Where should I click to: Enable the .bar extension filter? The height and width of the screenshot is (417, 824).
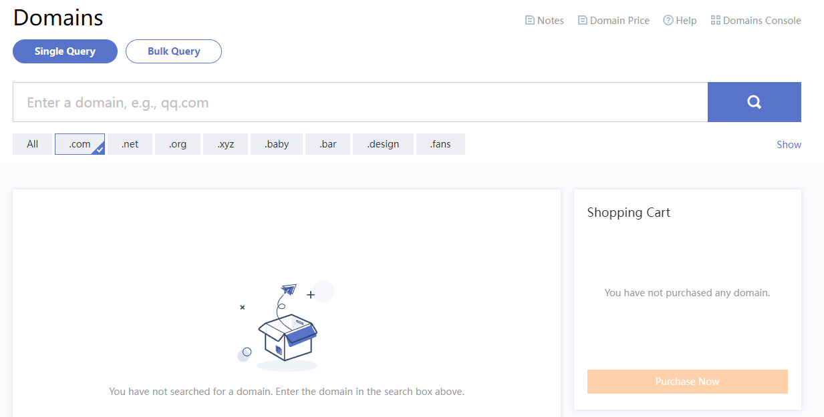(327, 144)
